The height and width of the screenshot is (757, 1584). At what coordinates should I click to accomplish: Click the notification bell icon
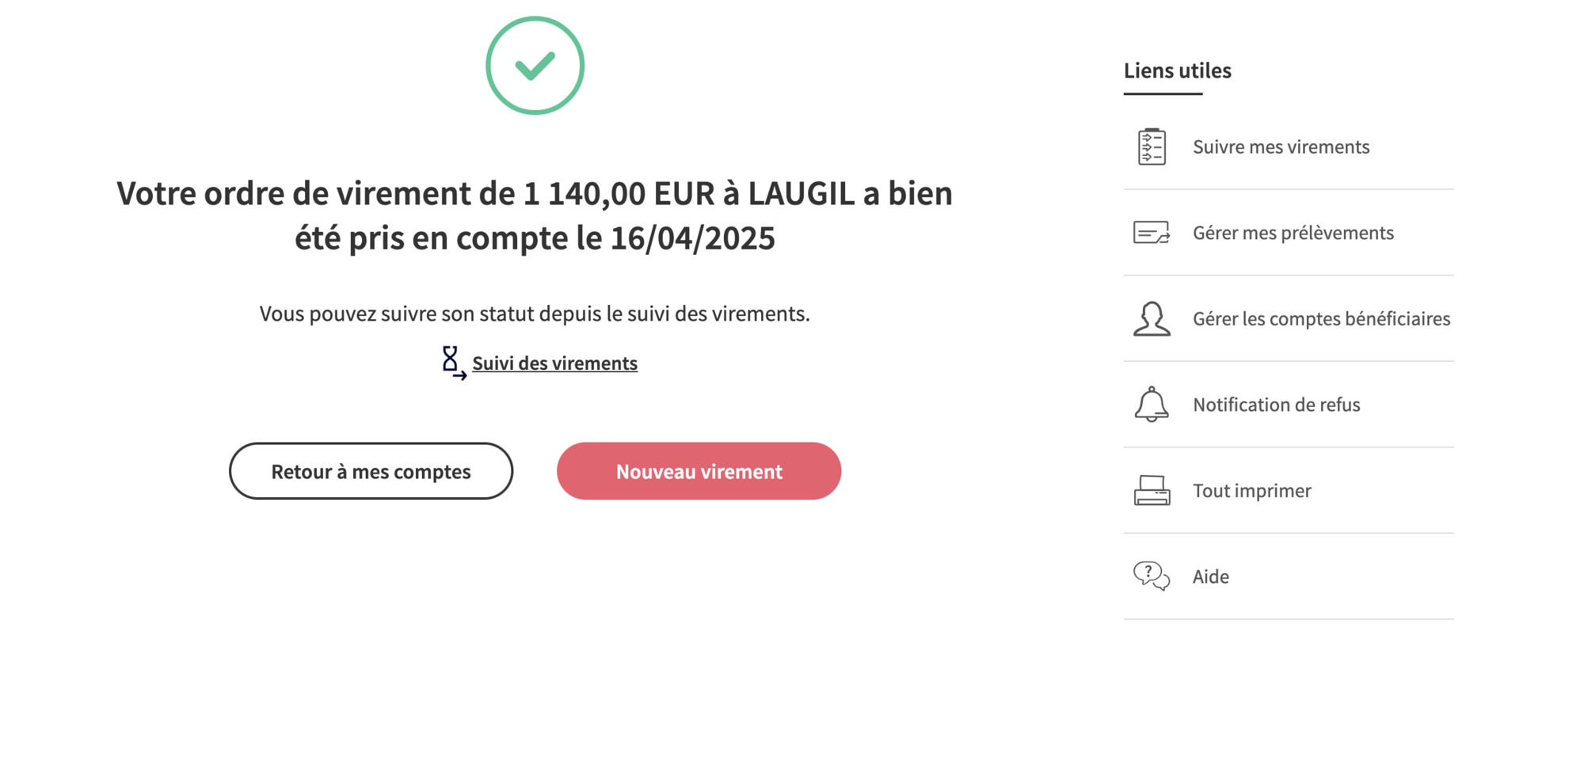1152,405
